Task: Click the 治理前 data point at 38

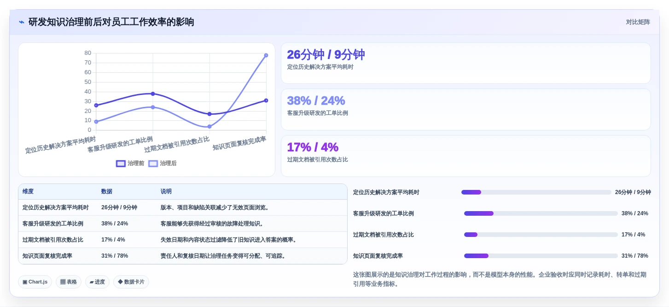Action: pos(153,94)
